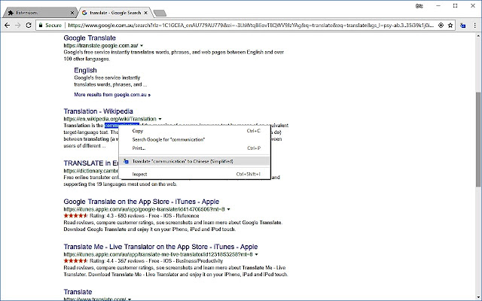The height and width of the screenshot is (301, 482).
Task: Switch to the Extensions tab
Action: coord(39,13)
